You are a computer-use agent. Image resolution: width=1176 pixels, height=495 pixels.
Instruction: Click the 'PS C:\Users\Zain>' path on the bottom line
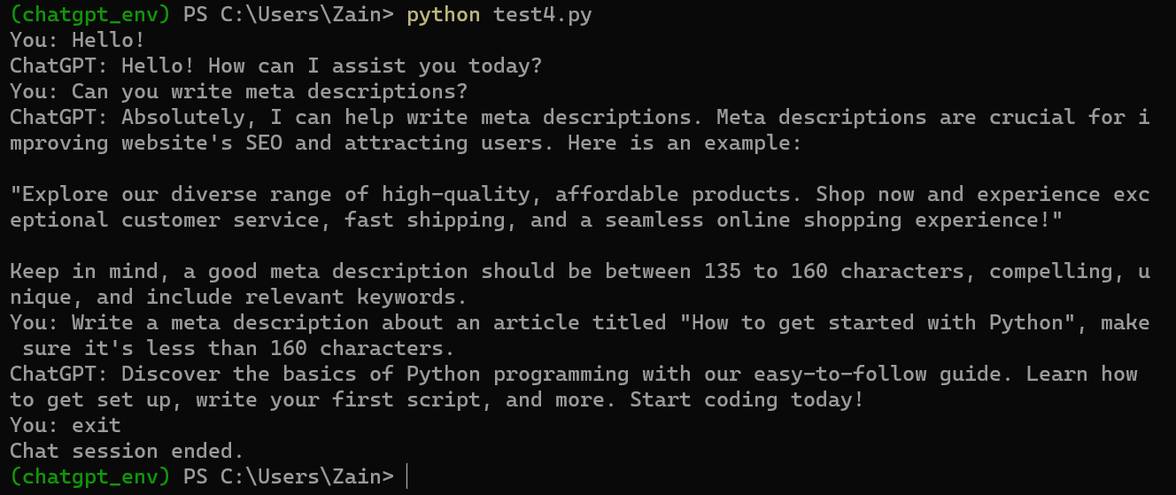click(x=289, y=476)
